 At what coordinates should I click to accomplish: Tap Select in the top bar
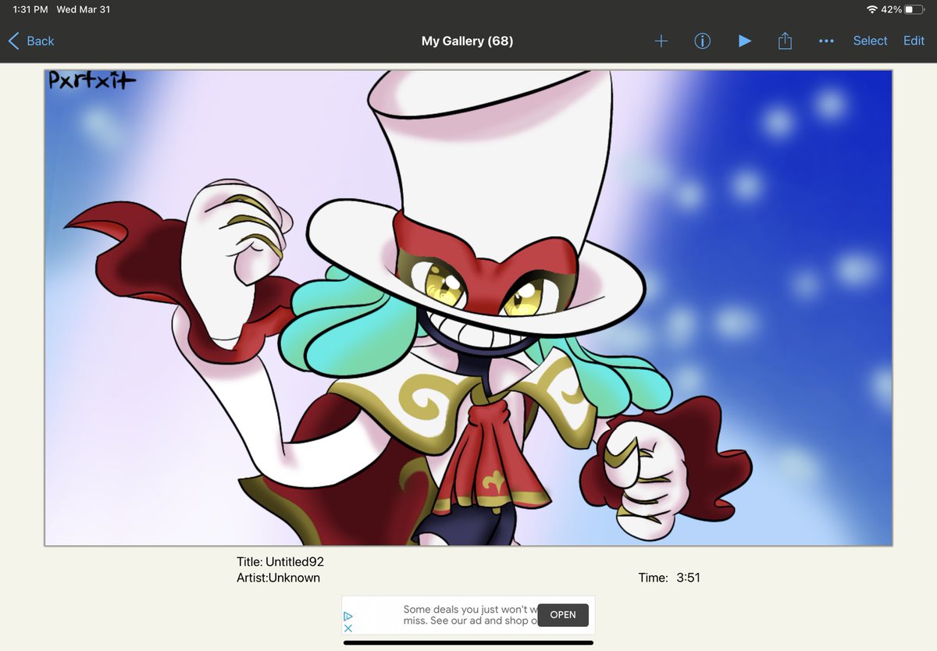point(870,41)
